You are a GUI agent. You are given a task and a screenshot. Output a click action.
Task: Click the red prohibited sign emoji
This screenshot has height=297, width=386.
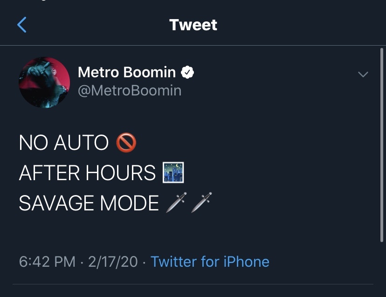click(x=126, y=142)
